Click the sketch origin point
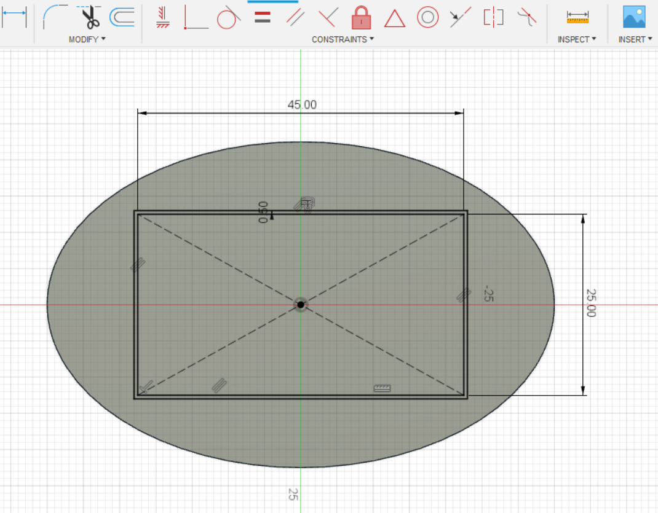Screen dimensions: 658x513 (301, 305)
